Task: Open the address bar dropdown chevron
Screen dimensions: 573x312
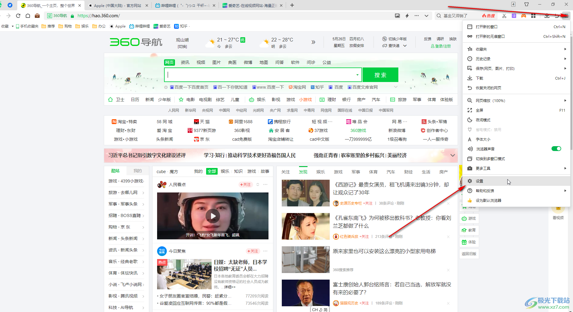Action: (426, 16)
